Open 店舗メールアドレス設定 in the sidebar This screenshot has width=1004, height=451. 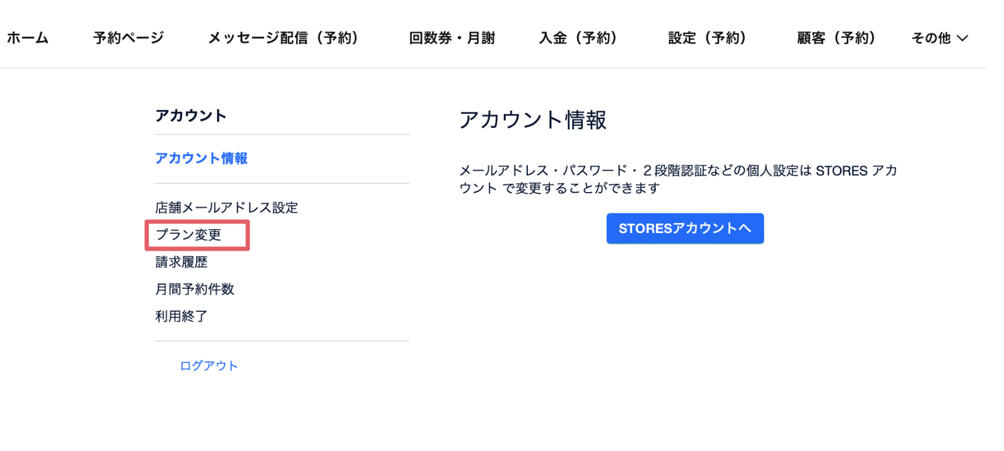(x=226, y=208)
